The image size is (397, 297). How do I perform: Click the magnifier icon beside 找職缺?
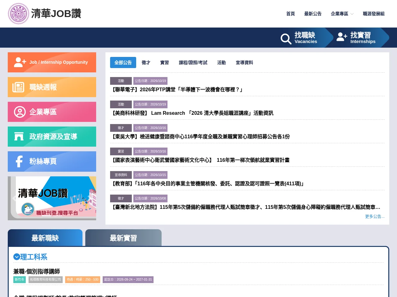coord(286,39)
